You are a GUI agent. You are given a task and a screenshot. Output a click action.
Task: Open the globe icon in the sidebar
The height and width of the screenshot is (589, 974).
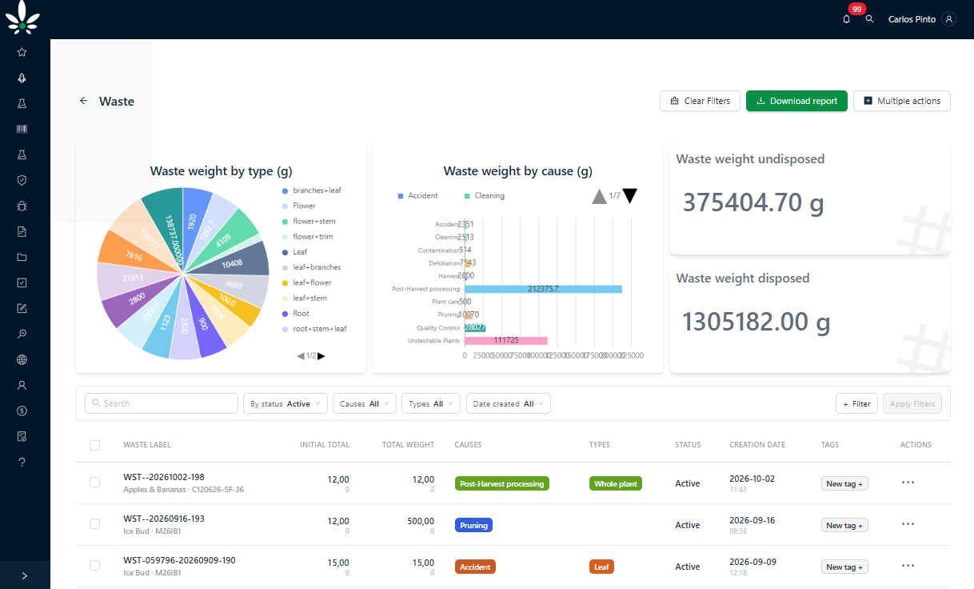pos(22,359)
